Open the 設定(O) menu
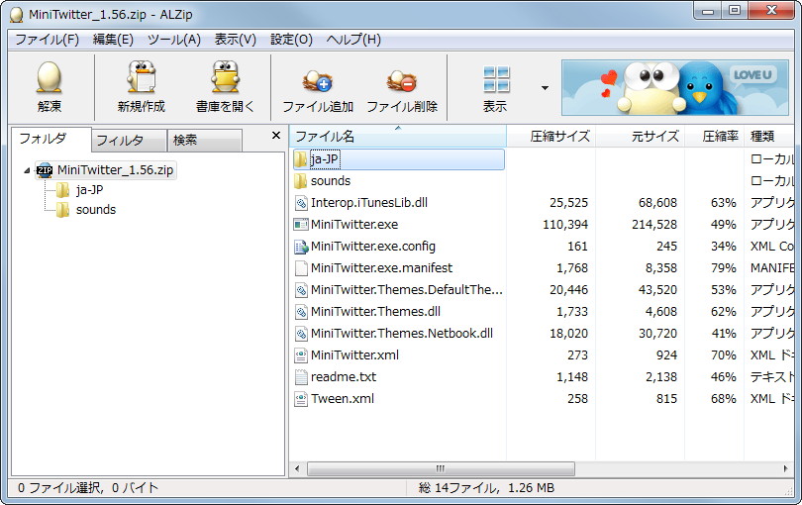The width and height of the screenshot is (802, 505). click(x=291, y=40)
